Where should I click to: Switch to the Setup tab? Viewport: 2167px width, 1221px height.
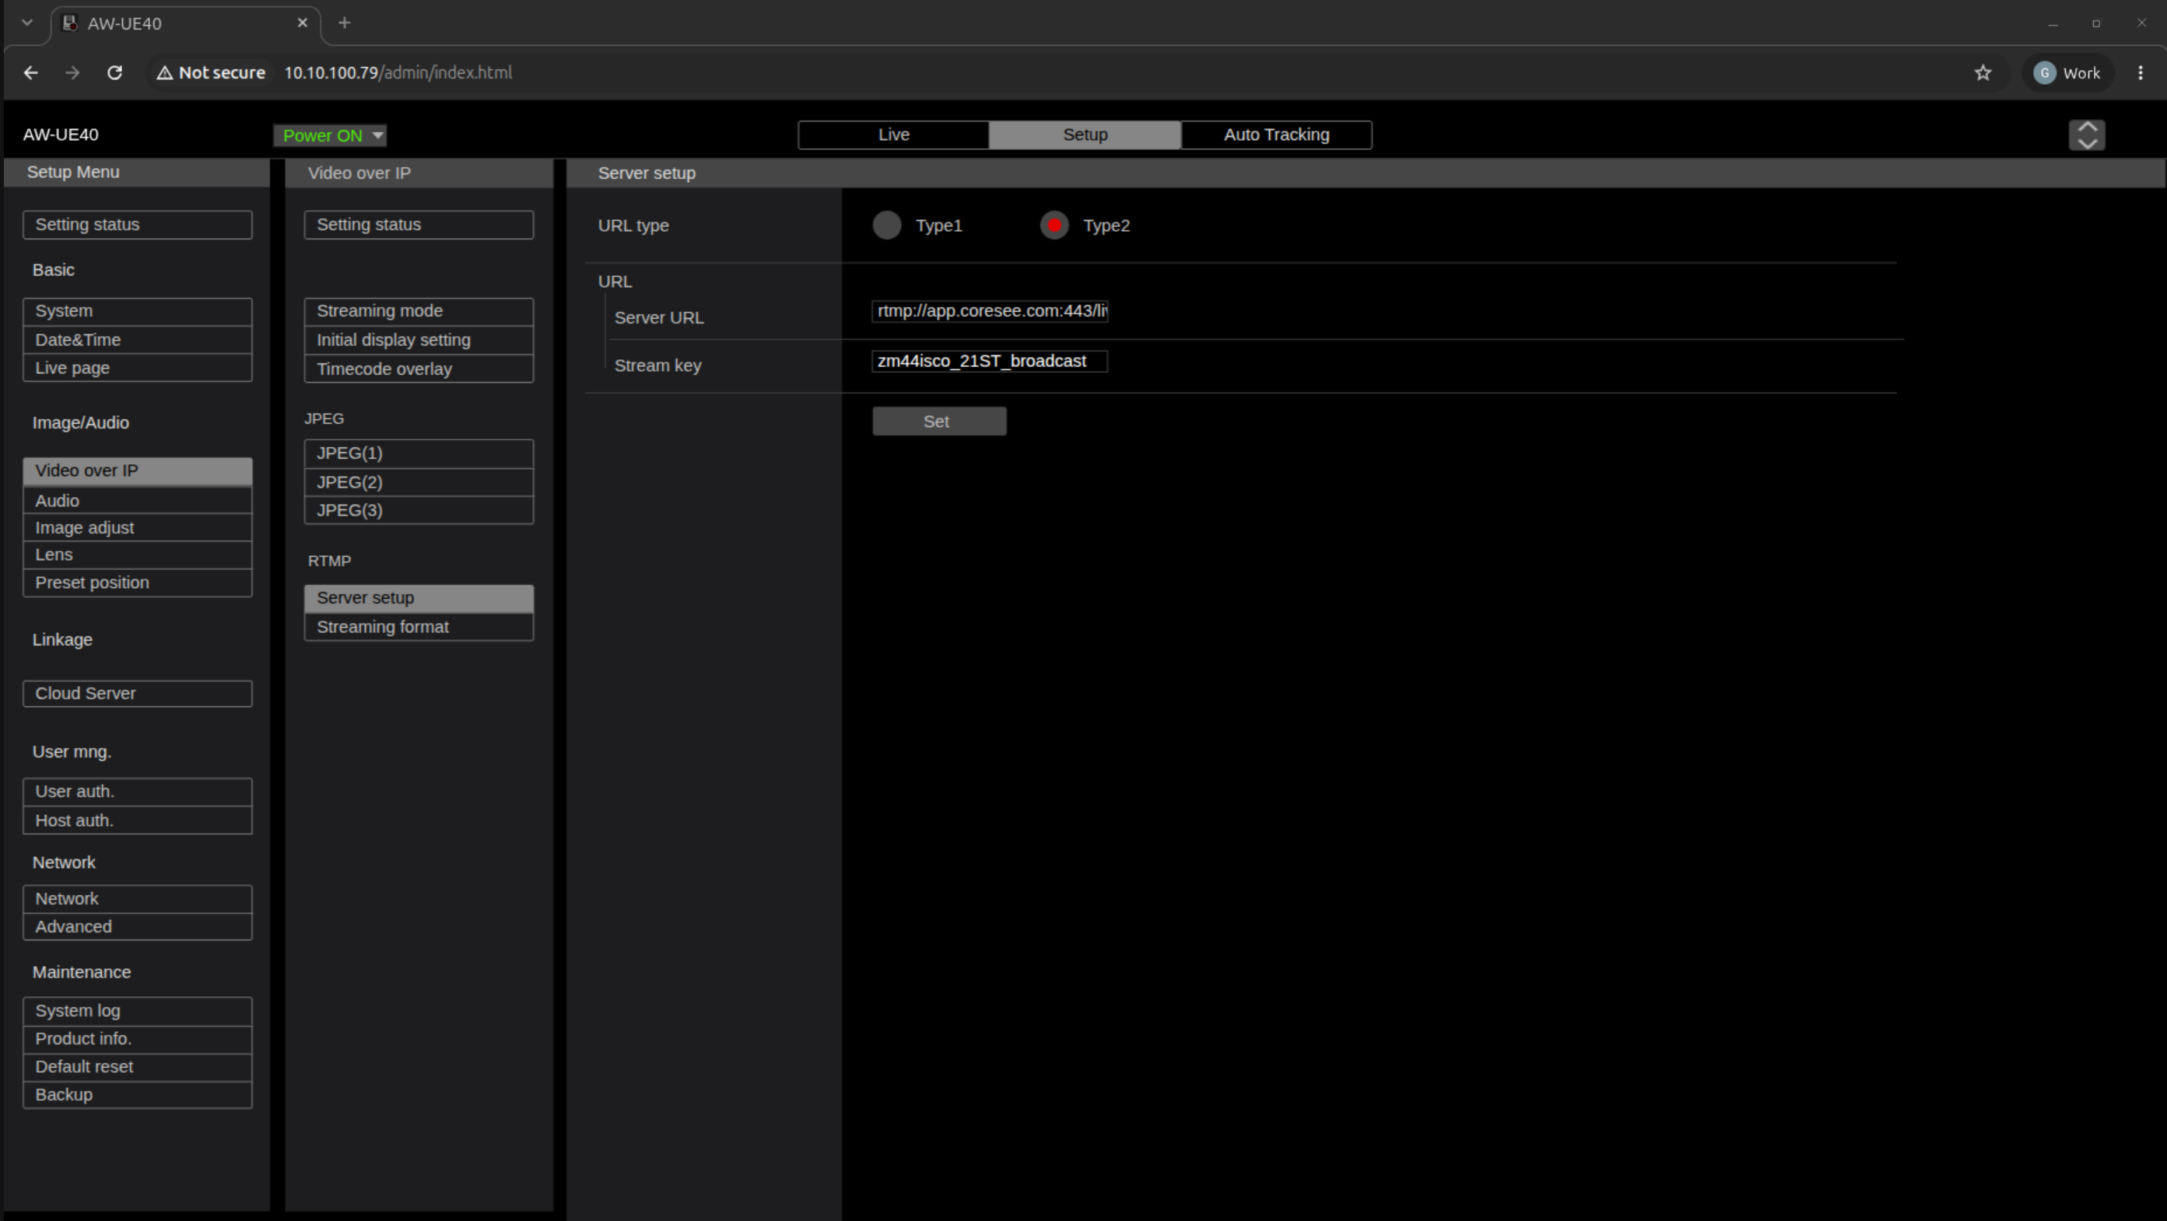[x=1085, y=135]
